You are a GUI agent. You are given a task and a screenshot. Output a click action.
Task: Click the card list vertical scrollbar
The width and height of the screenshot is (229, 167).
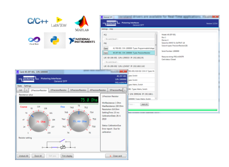pyautogui.click(x=156, y=45)
